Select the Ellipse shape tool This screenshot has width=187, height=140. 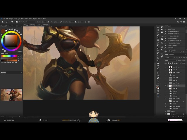point(158,76)
